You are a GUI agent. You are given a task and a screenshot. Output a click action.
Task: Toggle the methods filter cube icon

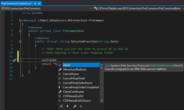point(81,106)
